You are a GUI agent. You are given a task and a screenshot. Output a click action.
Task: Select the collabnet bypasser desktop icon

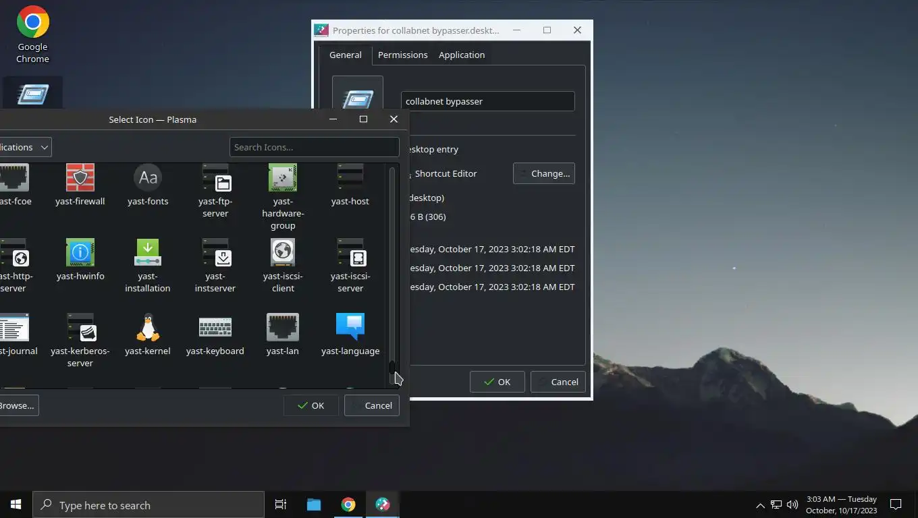click(32, 93)
